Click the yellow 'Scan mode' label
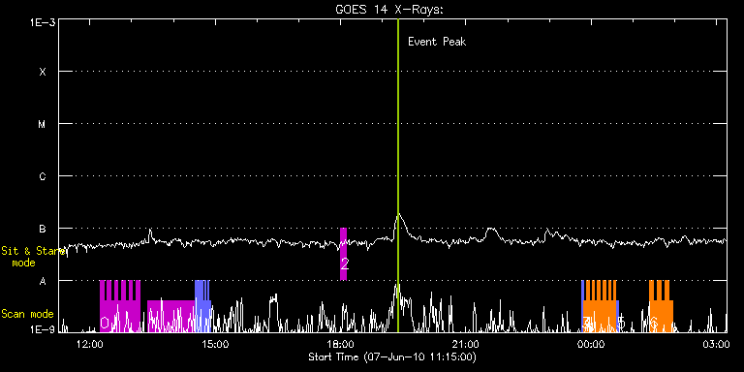Image resolution: width=744 pixels, height=372 pixels. pyautogui.click(x=27, y=314)
